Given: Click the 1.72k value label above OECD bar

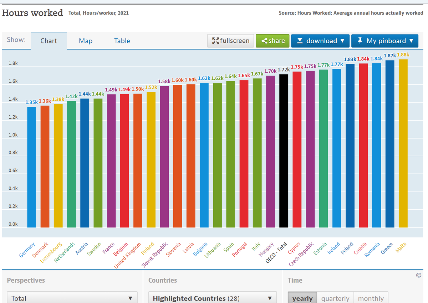Looking at the screenshot, I should [284, 69].
